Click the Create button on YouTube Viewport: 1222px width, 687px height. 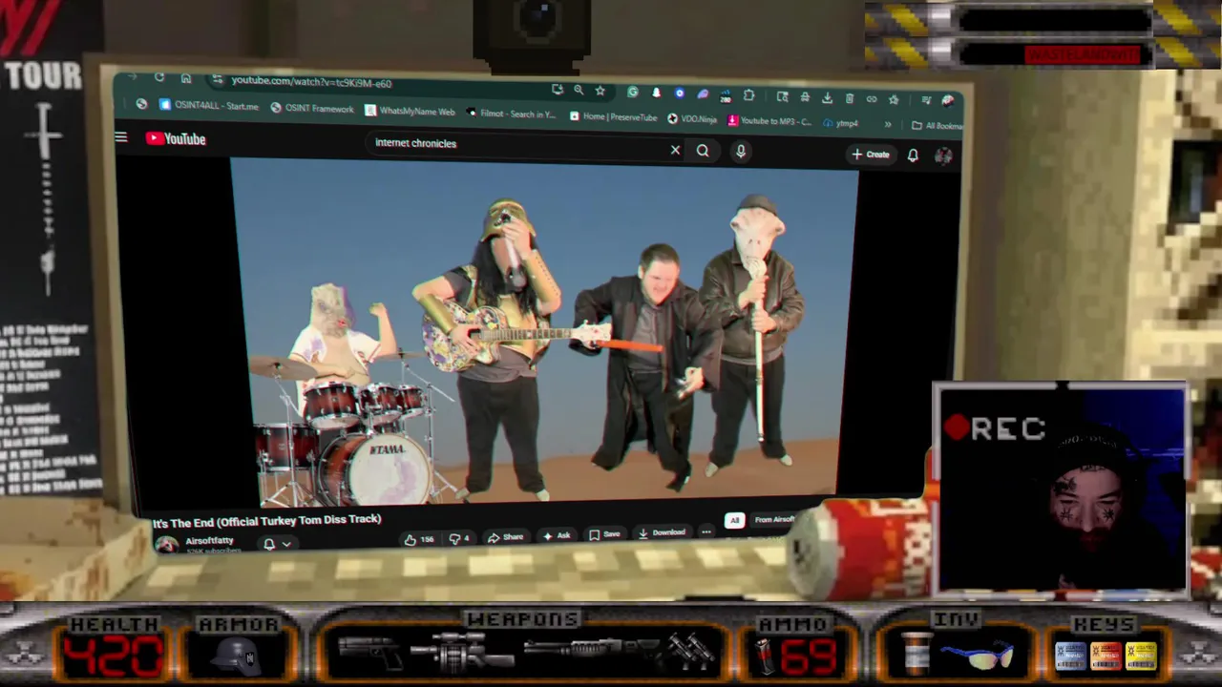(871, 154)
